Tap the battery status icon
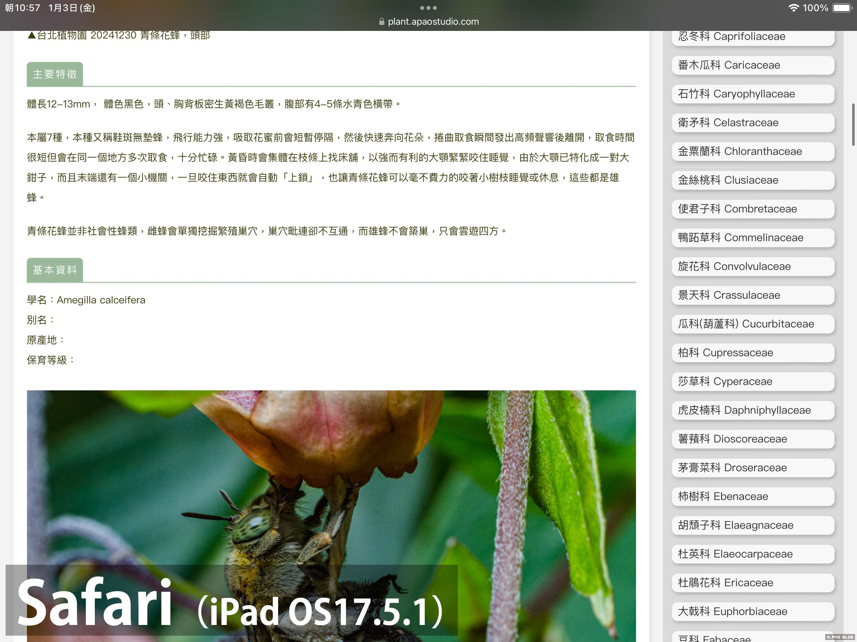The image size is (857, 642). [x=842, y=8]
